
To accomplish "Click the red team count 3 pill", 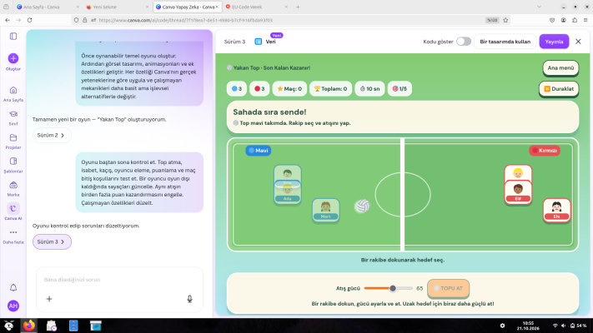I will 259,89.
